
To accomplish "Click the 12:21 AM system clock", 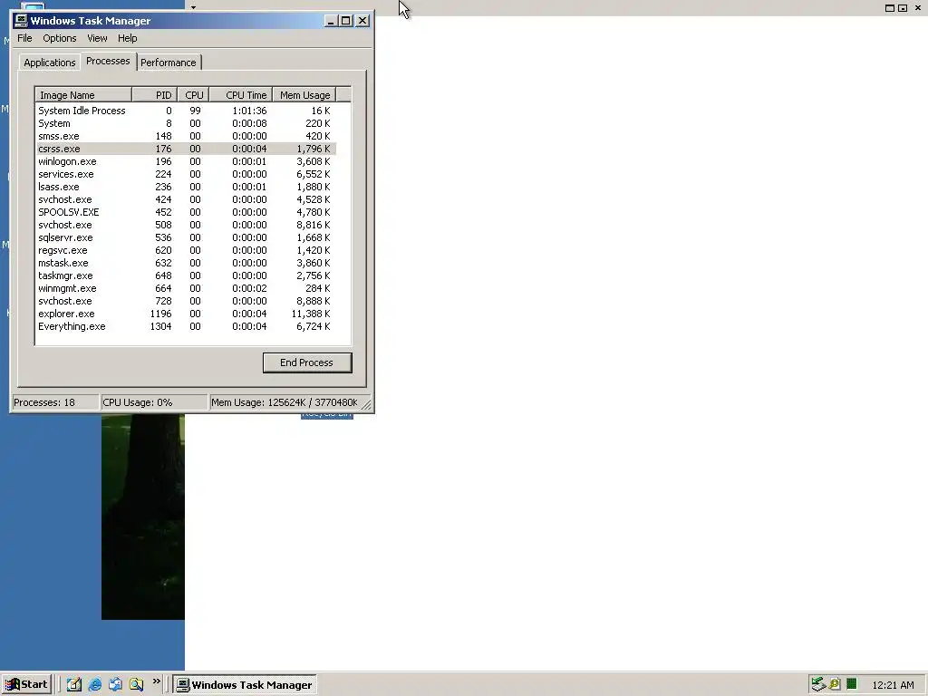I will tap(893, 685).
